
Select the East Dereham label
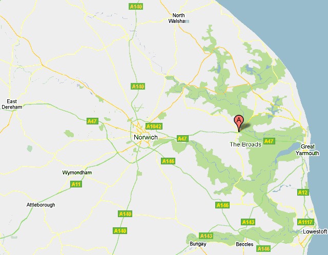tap(12, 104)
